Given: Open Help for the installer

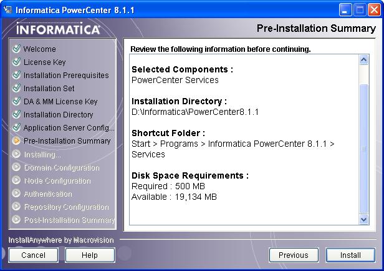Looking at the screenshot, I should pos(90,255).
